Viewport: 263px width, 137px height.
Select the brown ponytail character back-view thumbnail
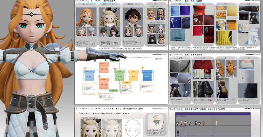pyautogui.click(x=223, y=88)
